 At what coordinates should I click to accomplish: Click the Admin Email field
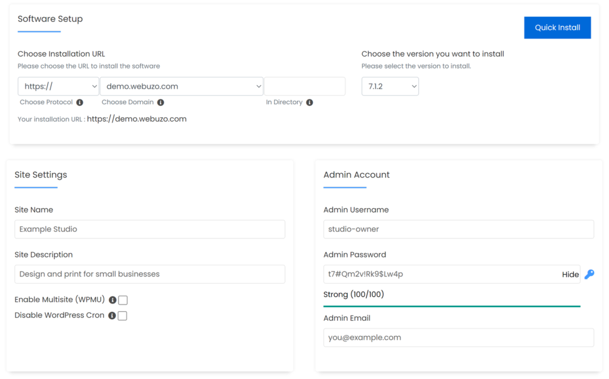459,337
